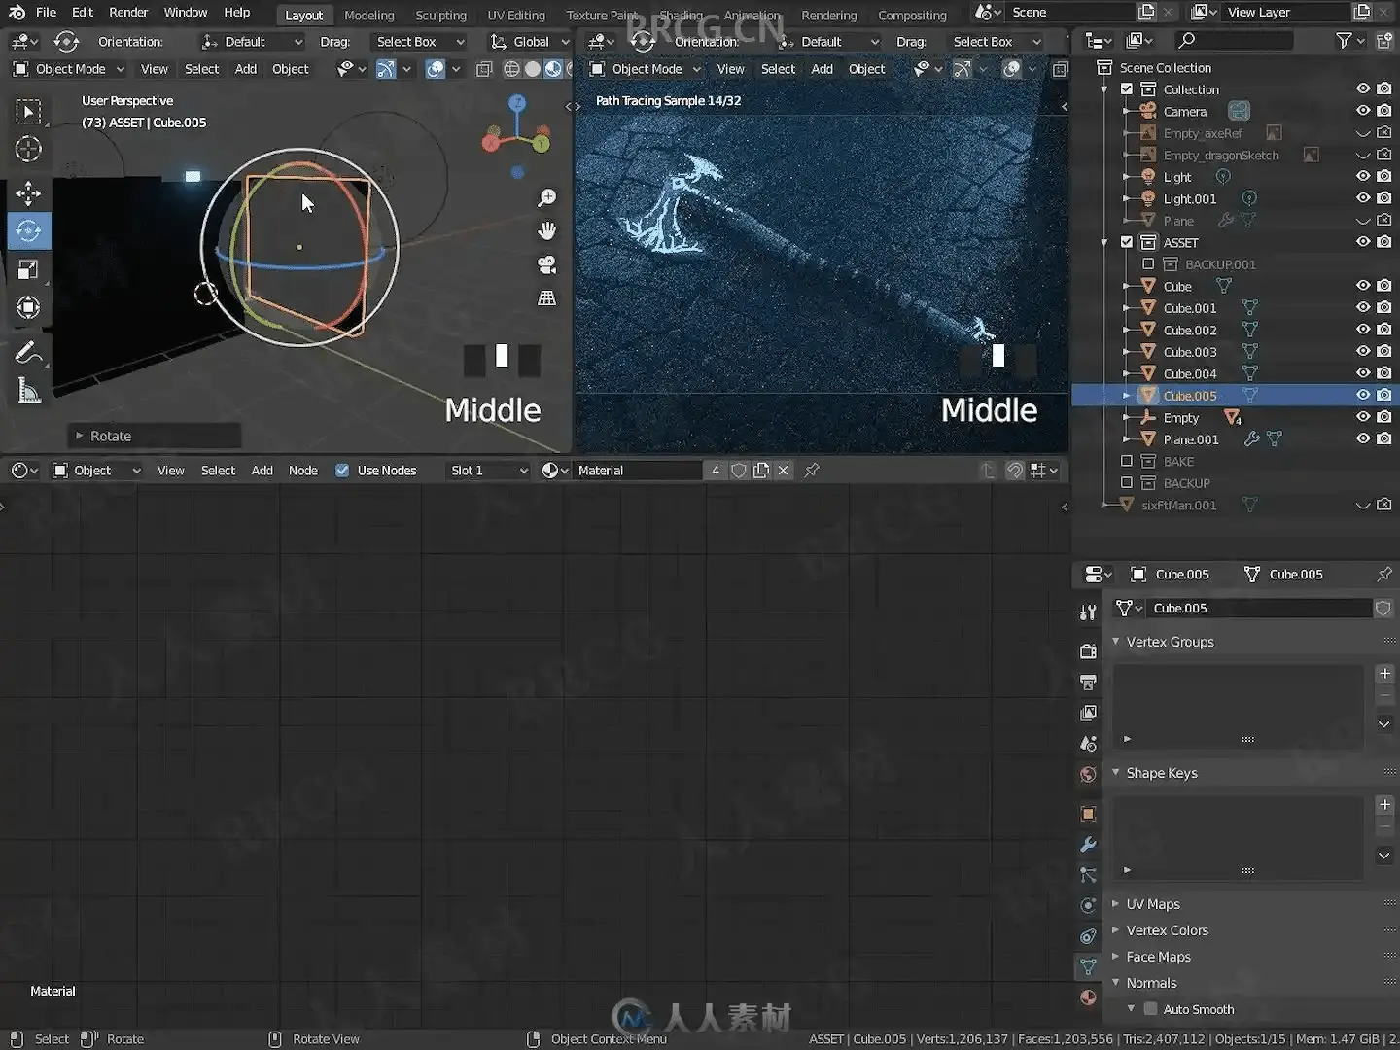The width and height of the screenshot is (1400, 1050).
Task: Enable the Auto Smooth checkbox
Action: tap(1151, 1009)
